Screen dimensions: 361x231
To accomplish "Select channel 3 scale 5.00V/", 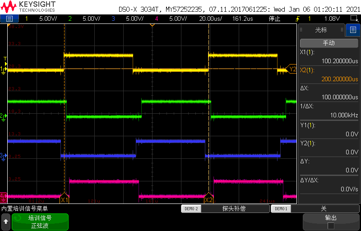I will point(134,18).
